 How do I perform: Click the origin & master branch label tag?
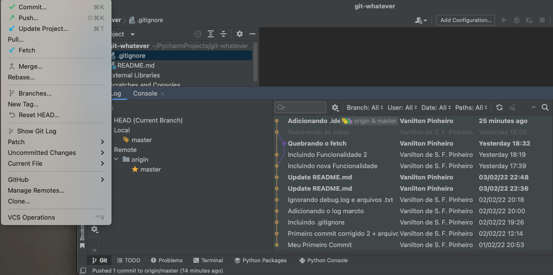point(369,121)
